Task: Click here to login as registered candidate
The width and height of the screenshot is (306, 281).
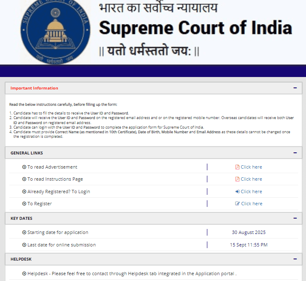Action: (251, 191)
